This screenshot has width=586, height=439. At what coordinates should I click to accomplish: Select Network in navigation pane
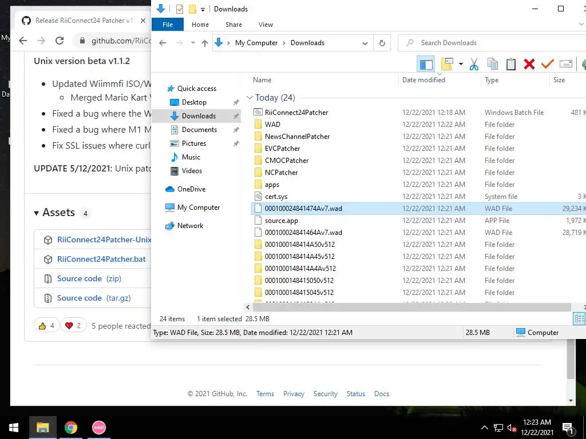[x=190, y=226]
